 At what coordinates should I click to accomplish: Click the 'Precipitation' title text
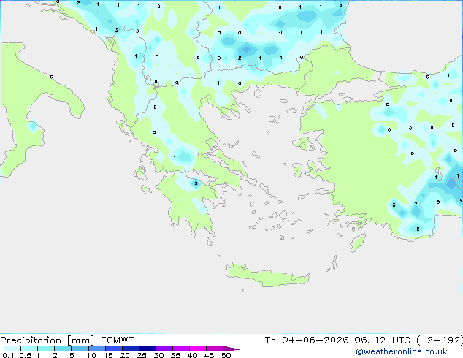[x=31, y=340]
